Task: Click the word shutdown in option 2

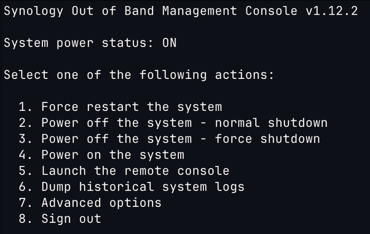Action: pyautogui.click(x=298, y=123)
